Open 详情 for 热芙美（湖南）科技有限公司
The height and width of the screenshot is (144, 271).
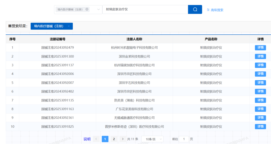click(x=260, y=100)
